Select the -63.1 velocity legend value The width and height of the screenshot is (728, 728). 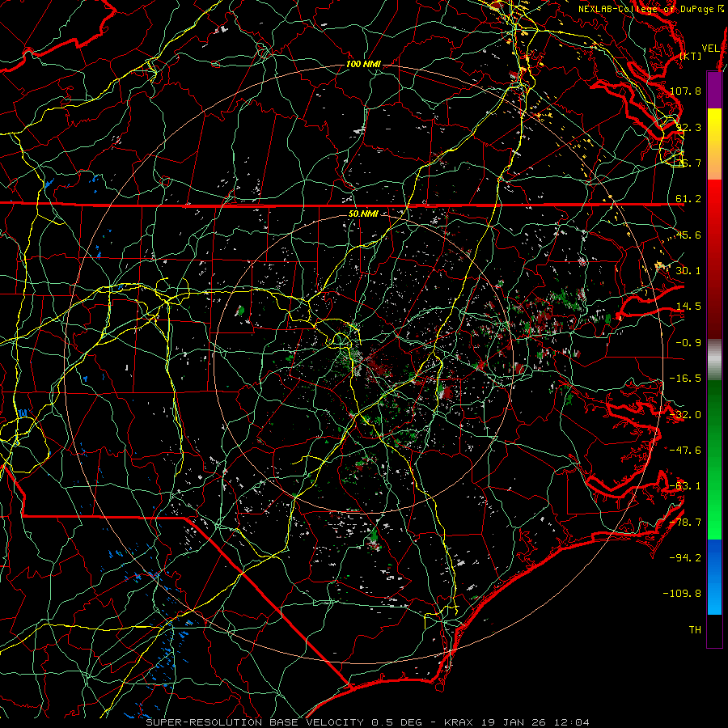(x=685, y=486)
